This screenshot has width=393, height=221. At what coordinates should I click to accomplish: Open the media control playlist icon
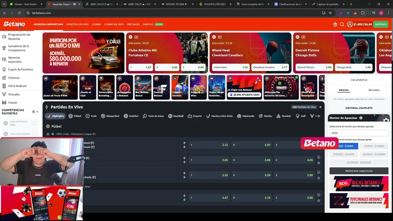point(374,13)
